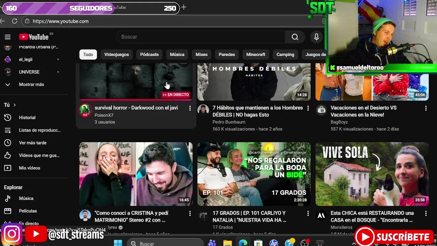Open options for Esta CHICA está RESTAURANDO video
Viewport: 437px width, 246px height.
tap(426, 213)
